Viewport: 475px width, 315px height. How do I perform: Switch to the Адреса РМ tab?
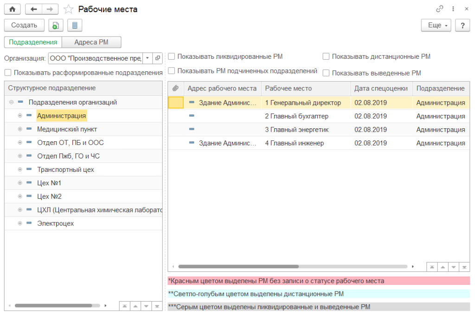coord(91,42)
